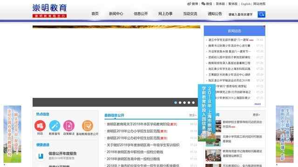This screenshot has height=167, width=298.
Task: Click the red first hot-info circle icon
Action: point(40,126)
